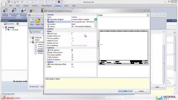
Task: Click the Width of column value 40
Action: tap(72, 57)
